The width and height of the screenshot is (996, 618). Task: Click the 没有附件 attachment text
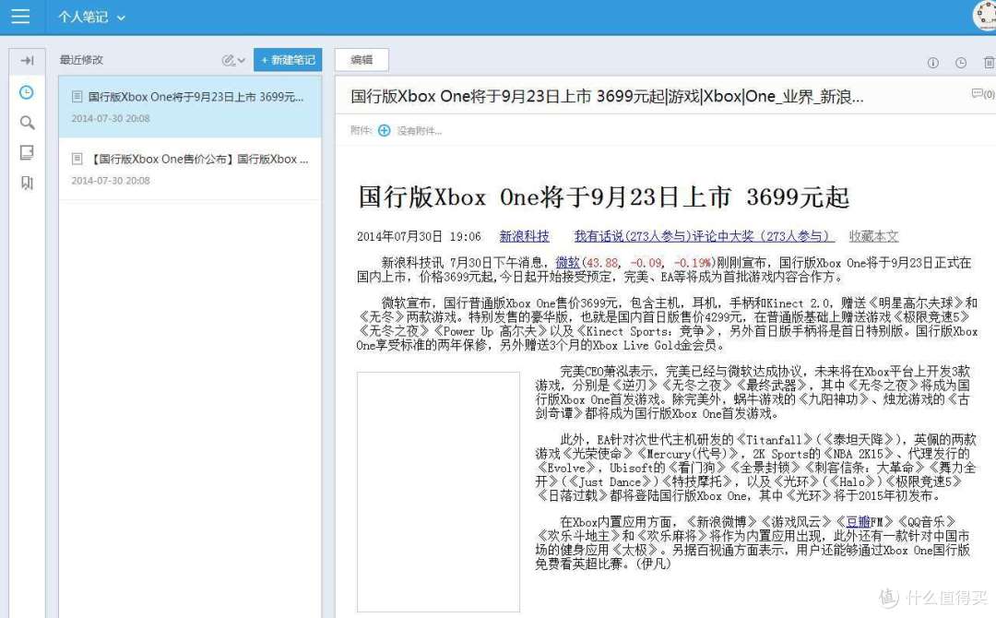point(420,131)
